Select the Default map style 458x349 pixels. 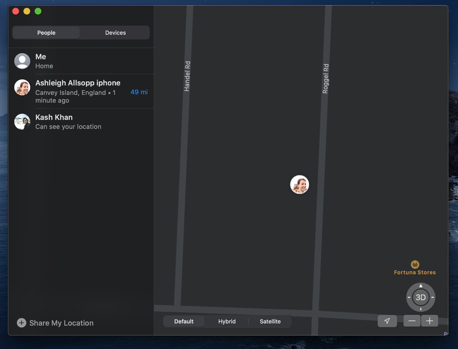point(184,321)
